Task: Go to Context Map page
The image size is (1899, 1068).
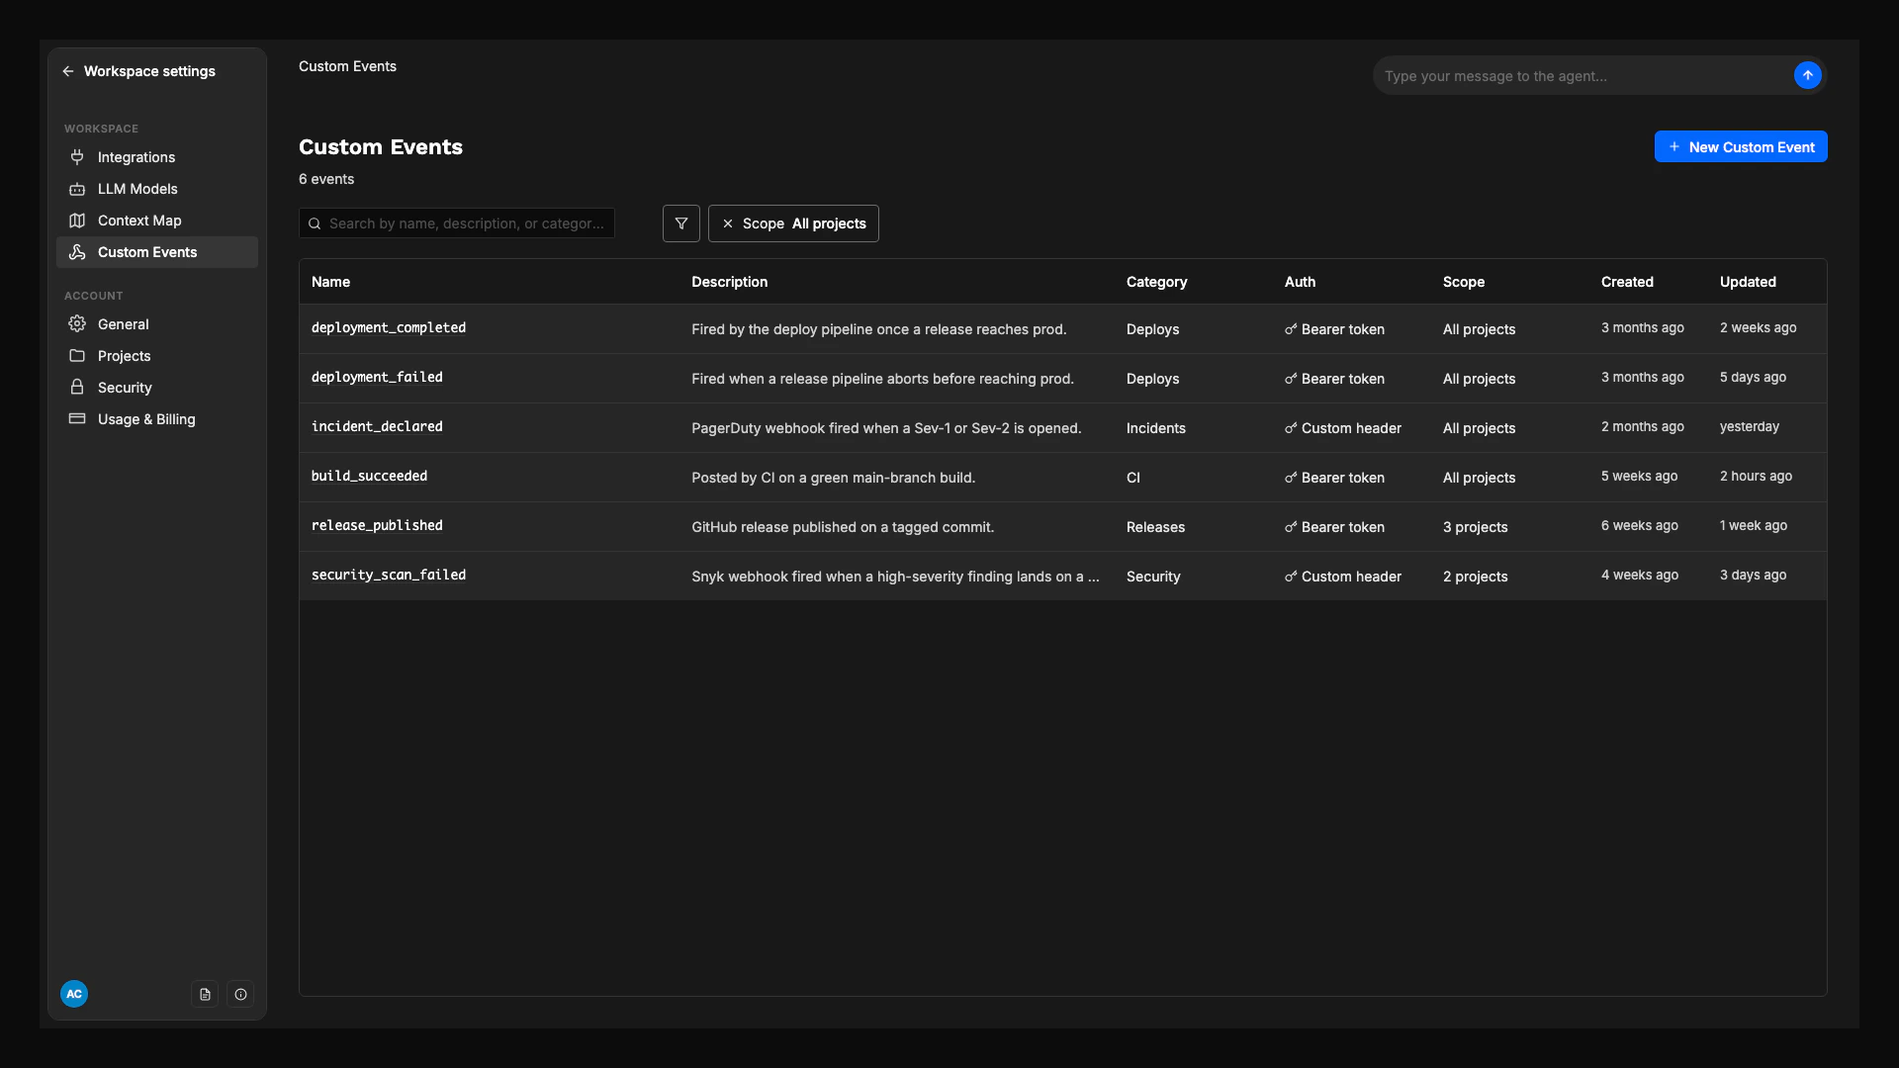Action: point(157,221)
